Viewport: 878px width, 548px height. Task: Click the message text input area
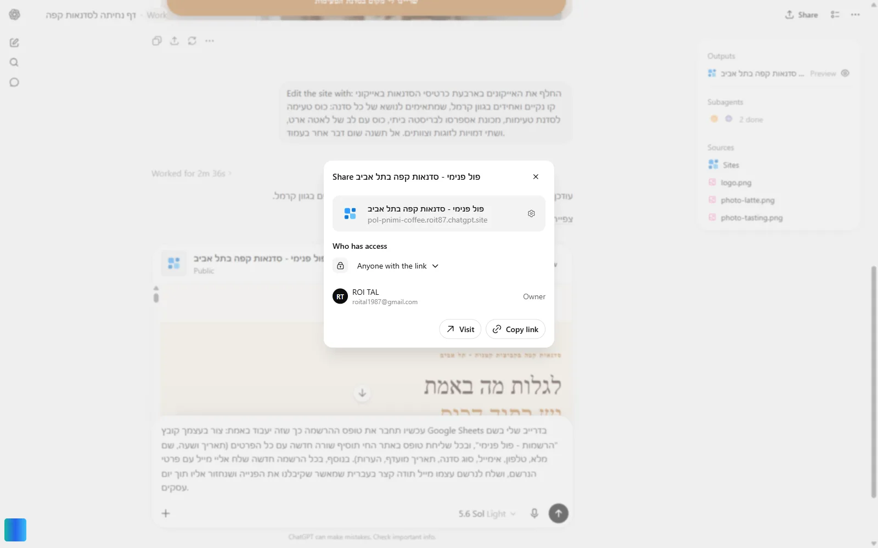coord(362,459)
